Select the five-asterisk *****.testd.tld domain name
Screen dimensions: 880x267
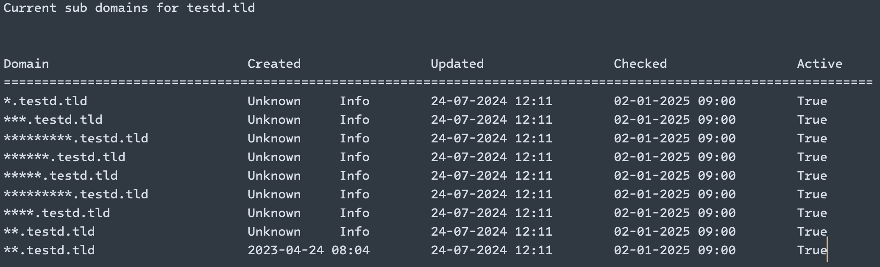61,175
